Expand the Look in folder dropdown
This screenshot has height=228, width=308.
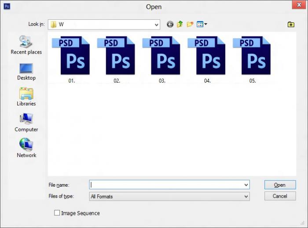[x=156, y=25]
